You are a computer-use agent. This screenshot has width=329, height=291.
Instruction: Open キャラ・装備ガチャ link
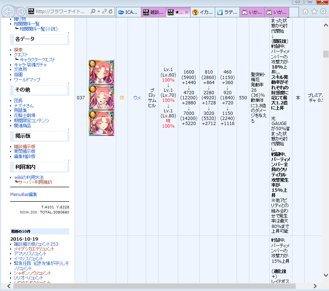pyautogui.click(x=30, y=65)
